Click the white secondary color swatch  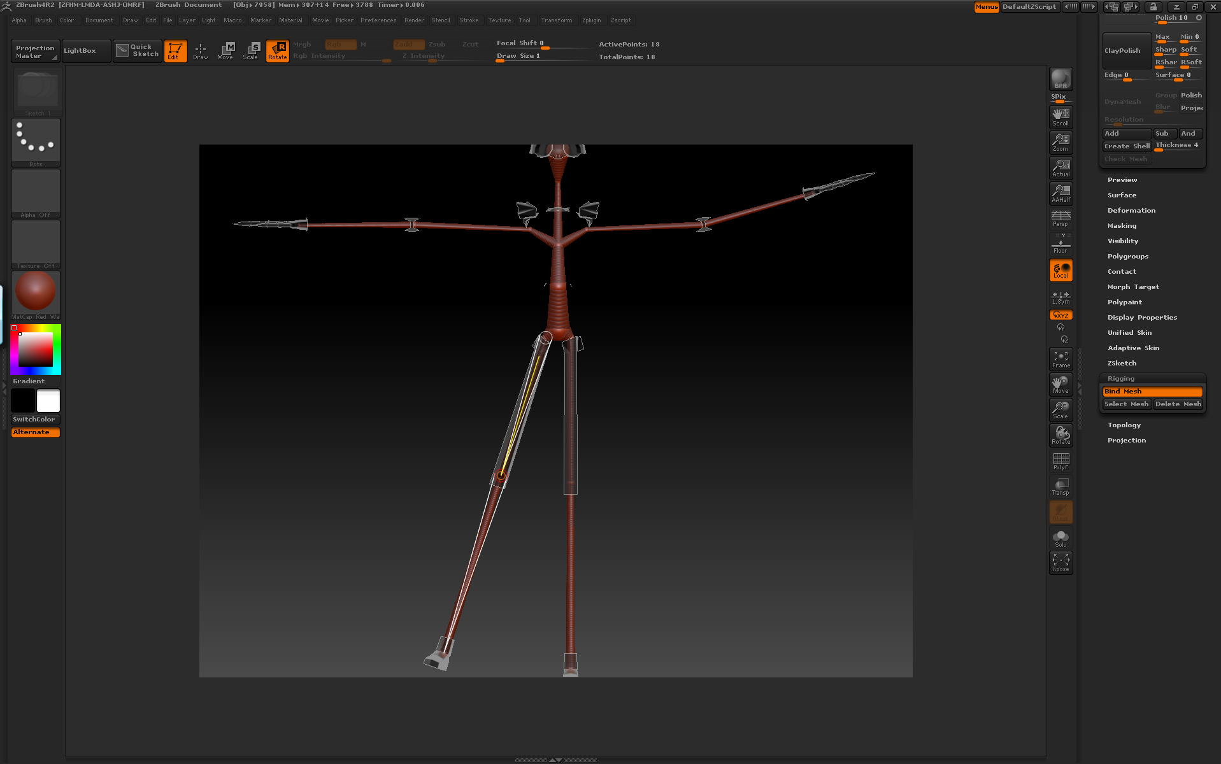48,401
